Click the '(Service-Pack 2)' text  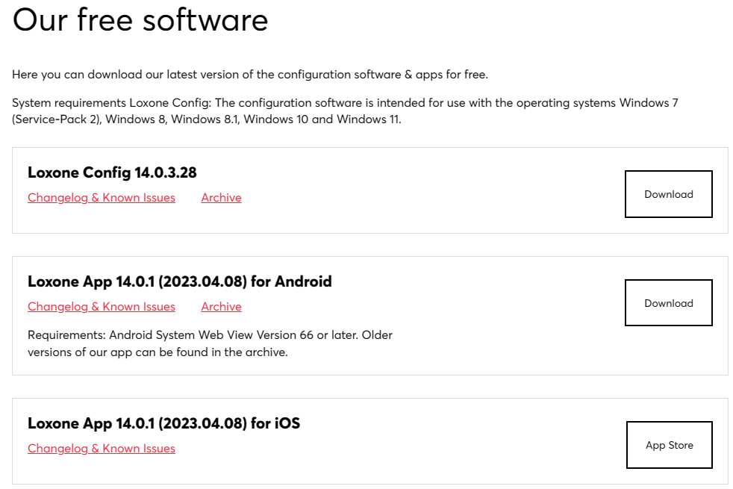(57, 119)
